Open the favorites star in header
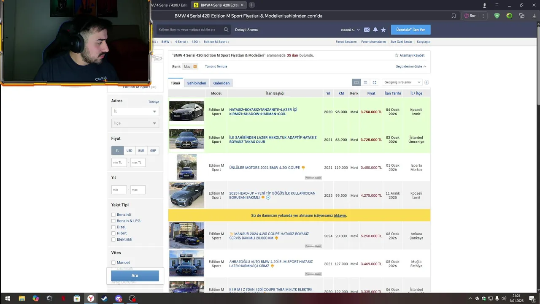 click(383, 30)
